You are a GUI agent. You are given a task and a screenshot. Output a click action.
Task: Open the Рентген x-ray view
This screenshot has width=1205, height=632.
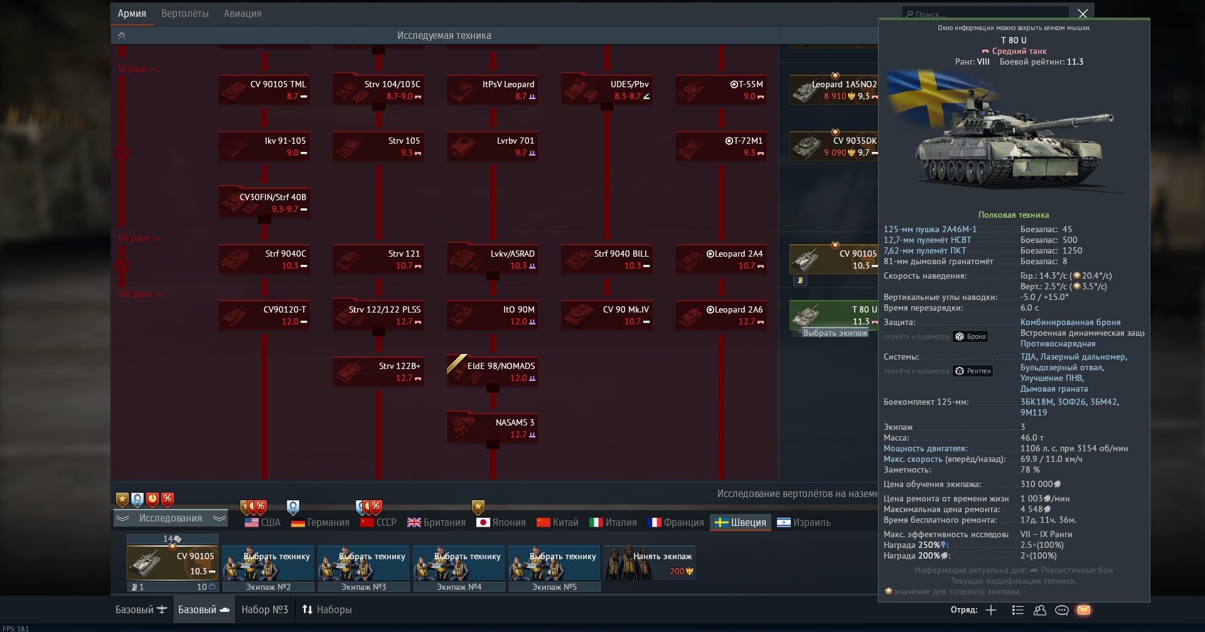click(x=973, y=371)
